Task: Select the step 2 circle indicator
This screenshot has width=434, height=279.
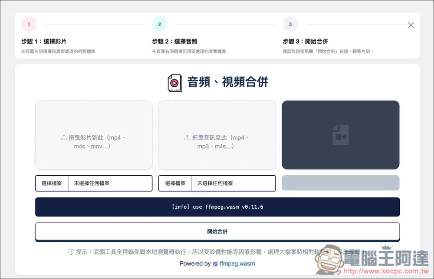Action: point(160,24)
